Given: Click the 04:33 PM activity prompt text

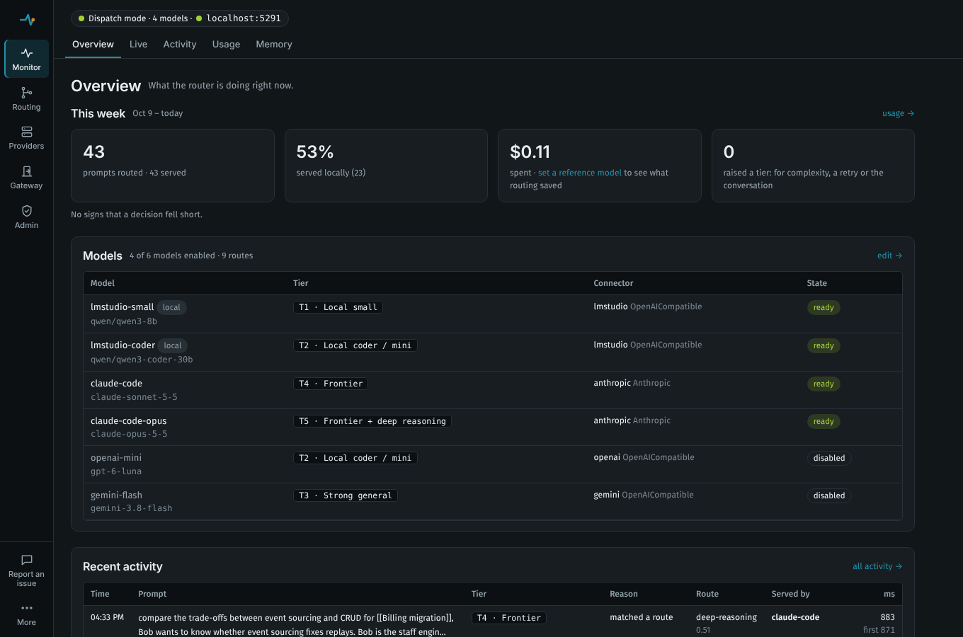Looking at the screenshot, I should [295, 624].
